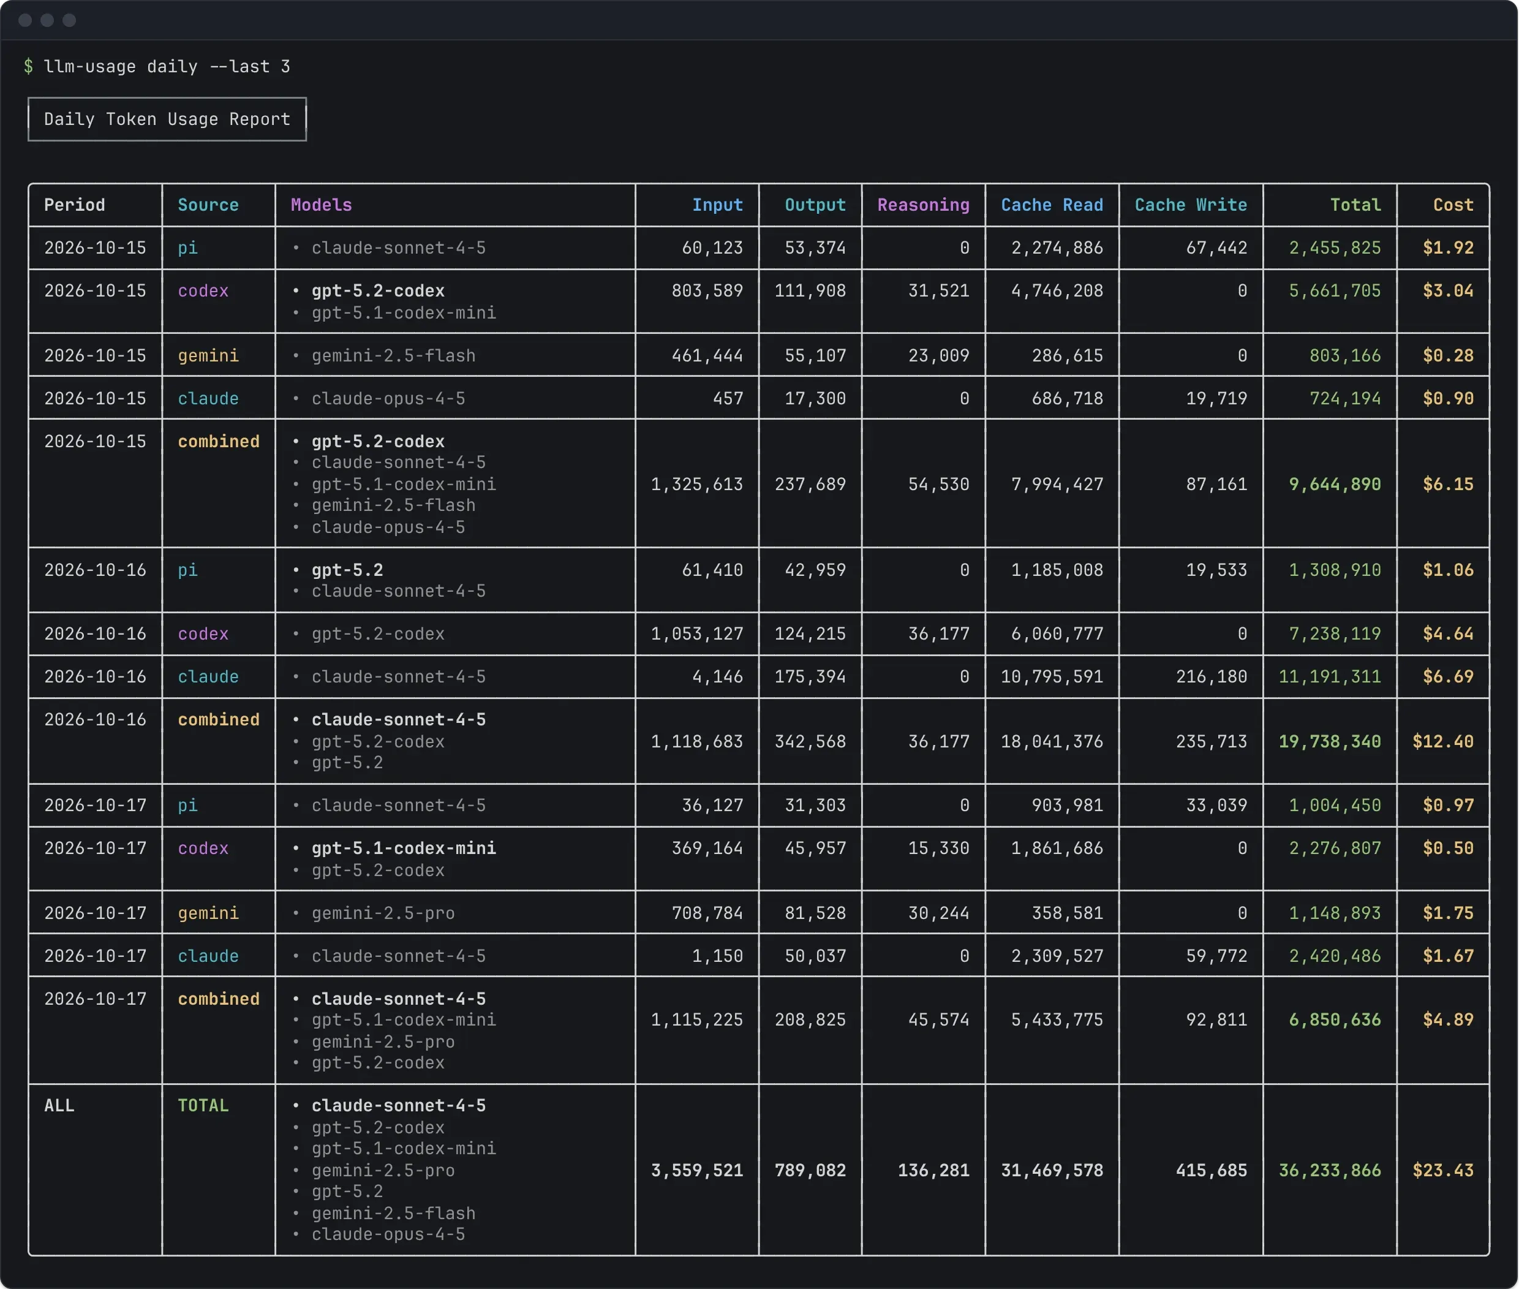Click the combined total '19,738,340'
Viewport: 1519px width, 1289px height.
[x=1330, y=742]
